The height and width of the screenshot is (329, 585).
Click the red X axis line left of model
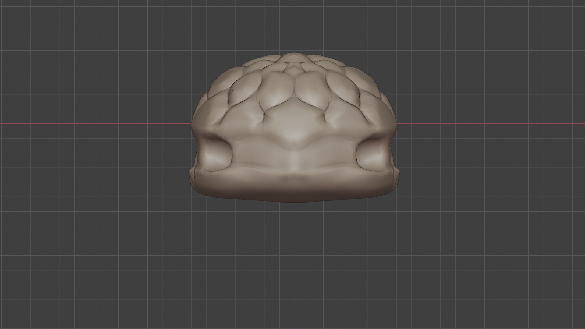pos(91,124)
